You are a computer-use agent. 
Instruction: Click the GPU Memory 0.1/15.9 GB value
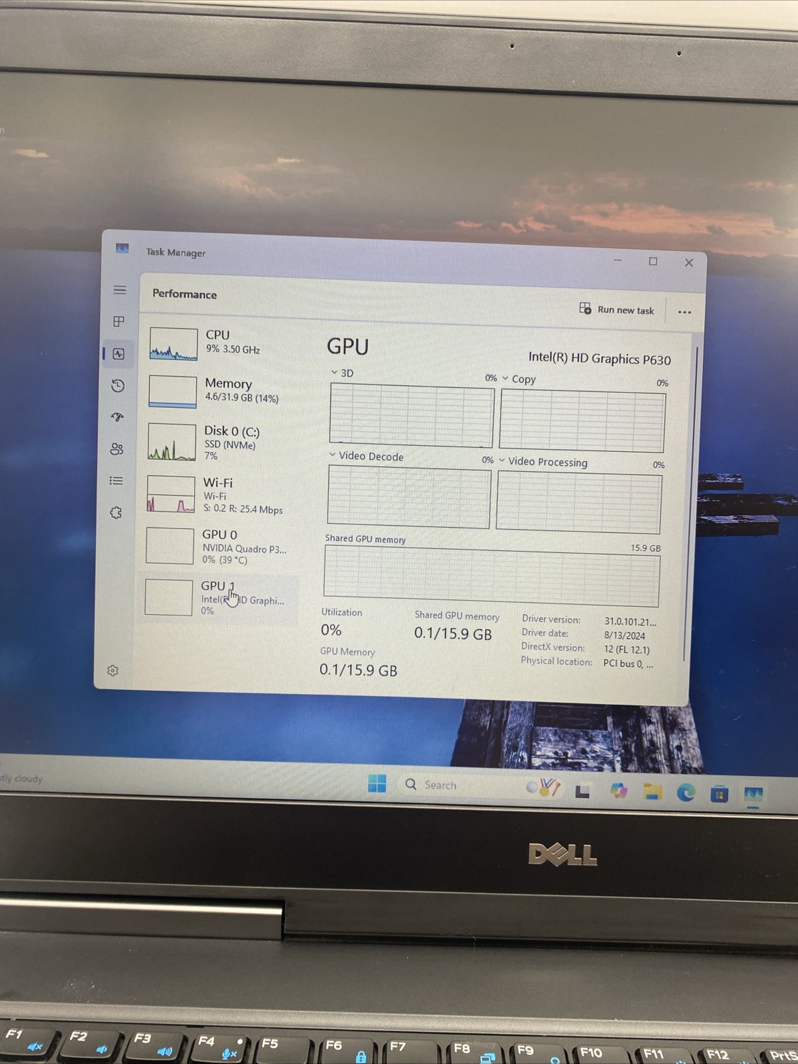[x=358, y=670]
